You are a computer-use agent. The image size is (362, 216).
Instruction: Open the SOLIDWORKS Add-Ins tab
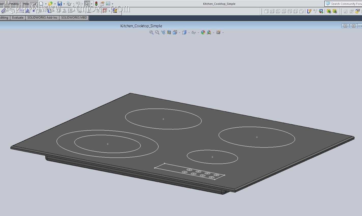pos(42,18)
